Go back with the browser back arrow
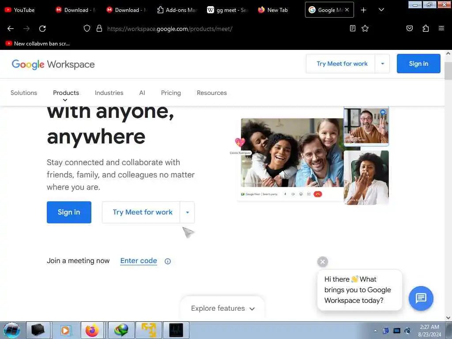452x339 pixels. 11,29
